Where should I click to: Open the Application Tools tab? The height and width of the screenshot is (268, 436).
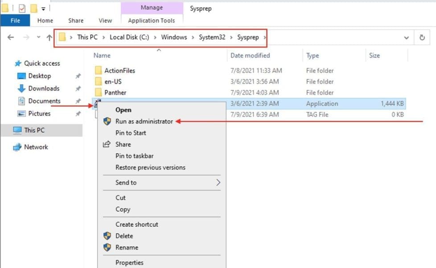click(x=152, y=20)
